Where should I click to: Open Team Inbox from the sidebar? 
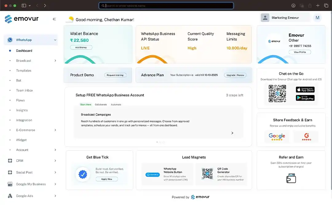24,90
